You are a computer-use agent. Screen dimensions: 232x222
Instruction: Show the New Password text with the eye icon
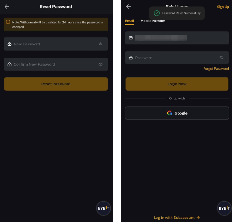click(x=100, y=44)
